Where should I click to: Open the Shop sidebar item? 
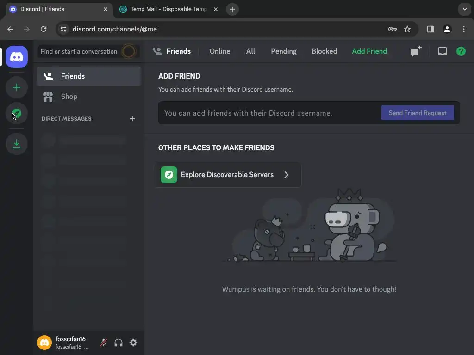tap(89, 97)
